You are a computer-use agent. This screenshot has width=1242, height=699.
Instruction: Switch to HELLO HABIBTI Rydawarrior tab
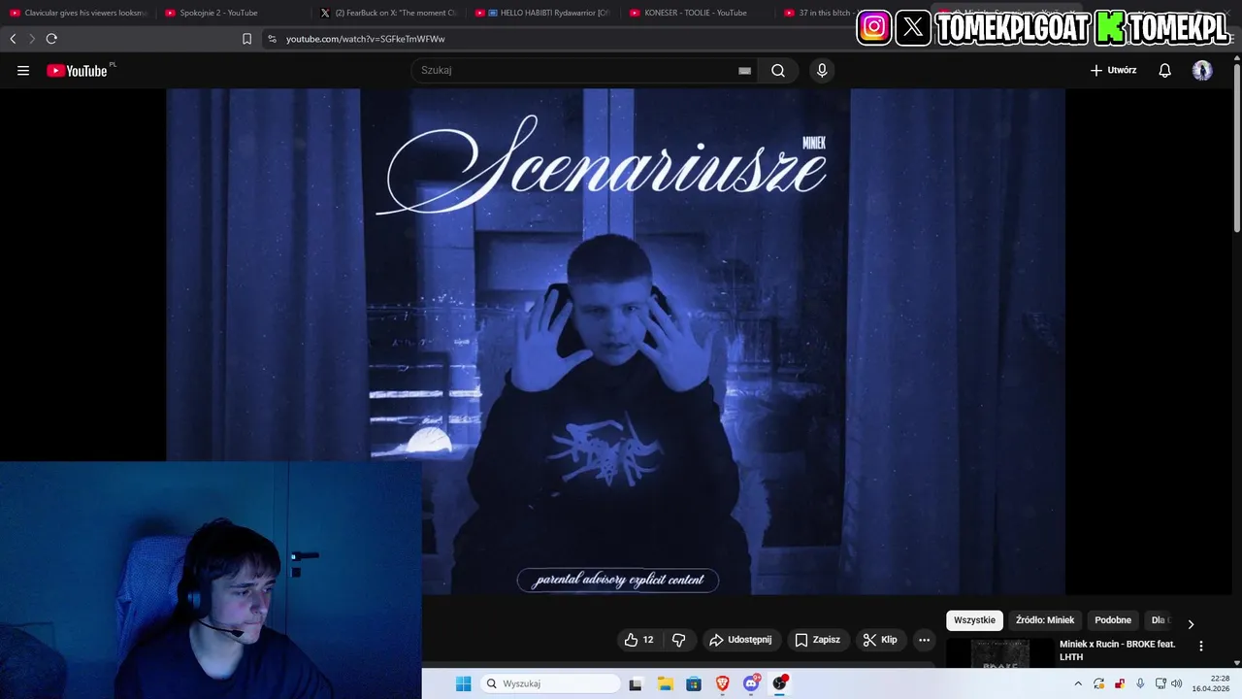coord(542,13)
